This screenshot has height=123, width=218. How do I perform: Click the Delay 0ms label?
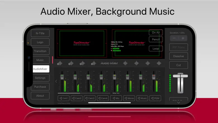pos(116,93)
